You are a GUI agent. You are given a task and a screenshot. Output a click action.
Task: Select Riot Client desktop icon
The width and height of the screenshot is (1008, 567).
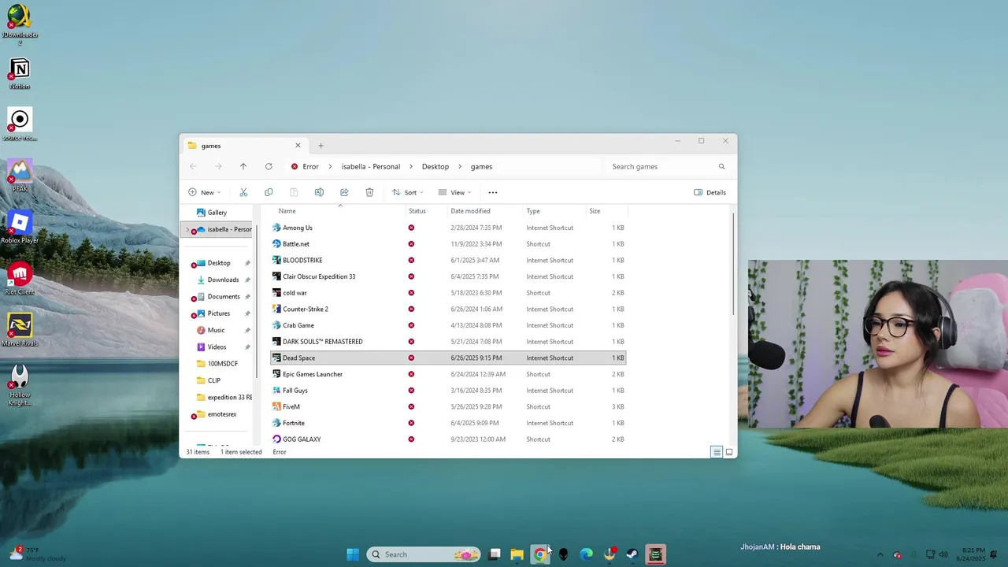[20, 279]
